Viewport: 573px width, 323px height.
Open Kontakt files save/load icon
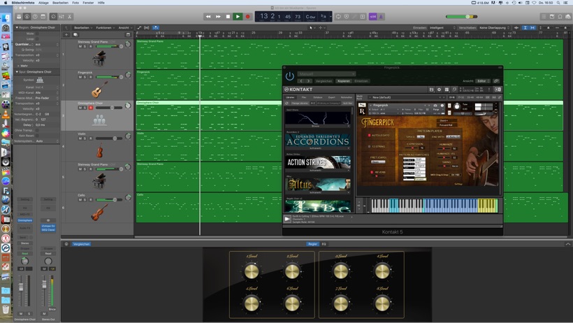(432, 89)
